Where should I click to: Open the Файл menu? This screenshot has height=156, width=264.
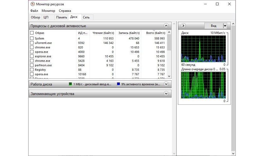[x=34, y=11]
